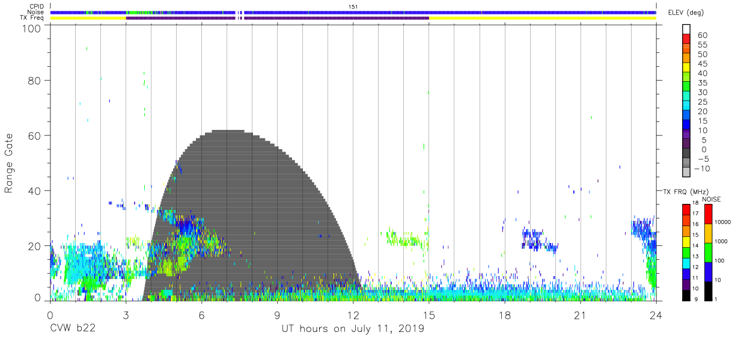Click the UT hours on July 11, 2019 title
The image size is (738, 341).
[353, 329]
